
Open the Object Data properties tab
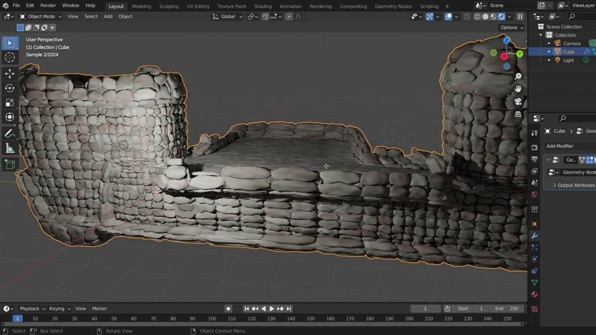(x=535, y=282)
